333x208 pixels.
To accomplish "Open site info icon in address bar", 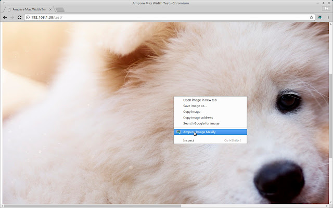I will pos(28,17).
